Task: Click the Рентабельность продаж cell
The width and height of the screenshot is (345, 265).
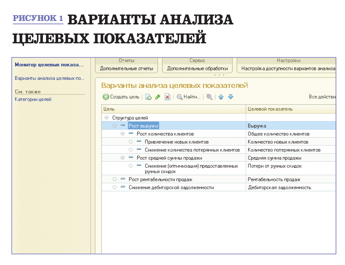Action: [291, 180]
